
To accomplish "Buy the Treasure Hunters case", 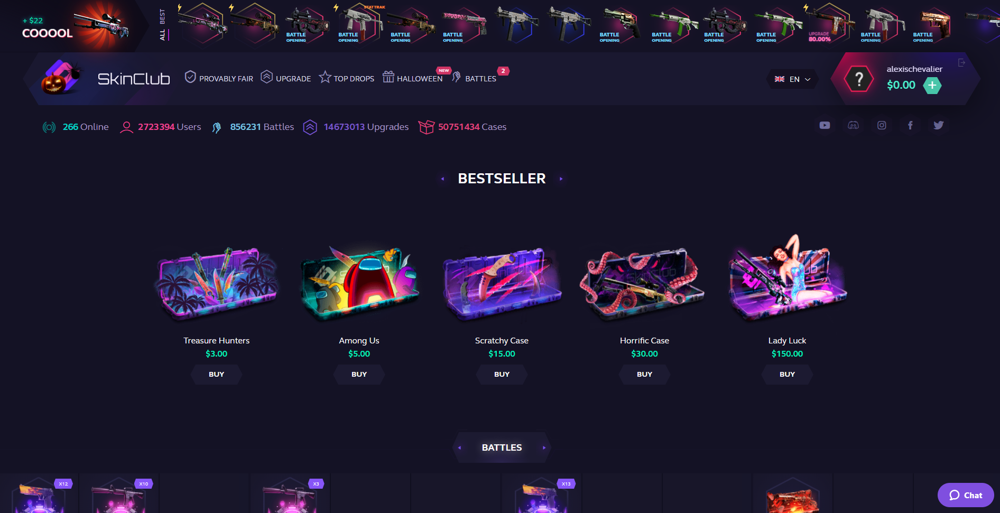I will click(x=216, y=374).
